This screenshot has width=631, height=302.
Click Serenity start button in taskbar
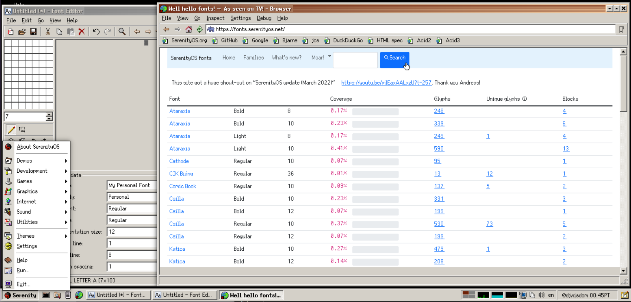[x=21, y=295]
